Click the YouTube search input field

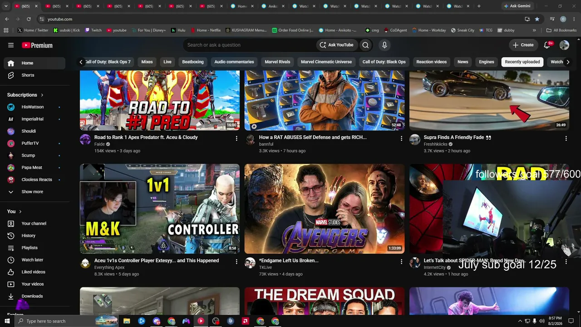(x=250, y=45)
